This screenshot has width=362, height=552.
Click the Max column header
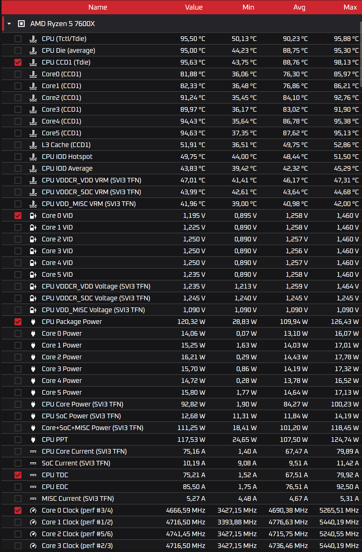tap(350, 7)
